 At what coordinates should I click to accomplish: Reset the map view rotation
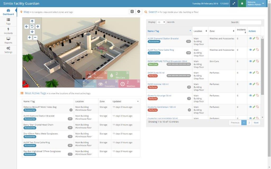pos(32,26)
